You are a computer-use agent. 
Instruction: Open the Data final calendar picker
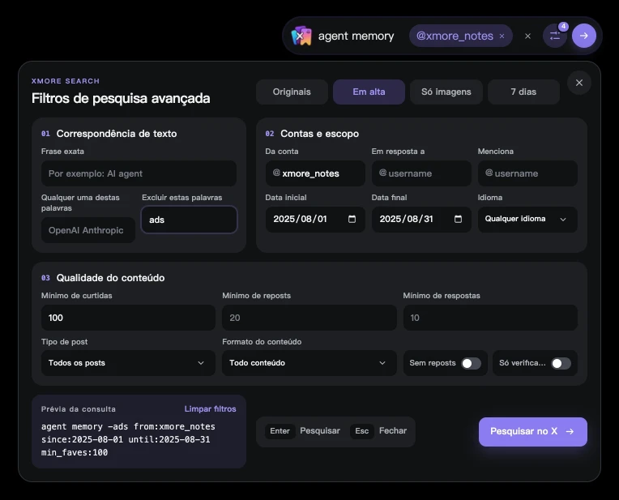pos(458,219)
